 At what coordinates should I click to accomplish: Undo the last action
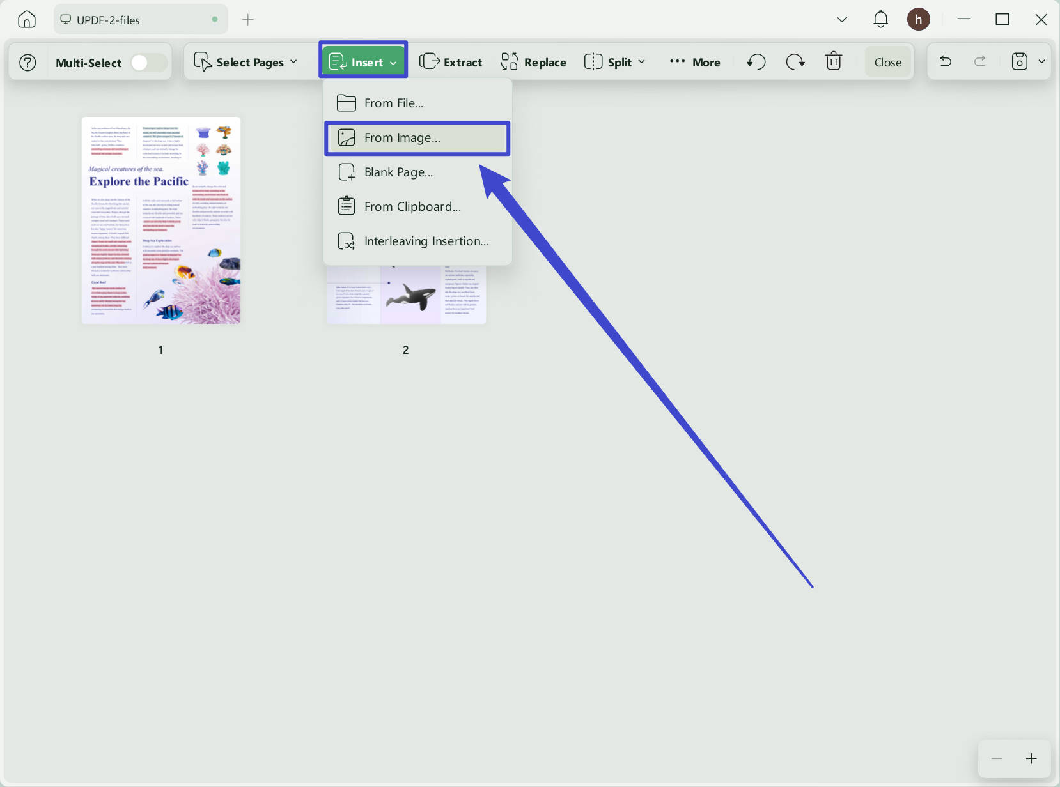[946, 61]
